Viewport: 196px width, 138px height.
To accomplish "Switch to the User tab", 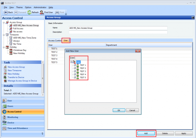I will (x=66, y=40).
